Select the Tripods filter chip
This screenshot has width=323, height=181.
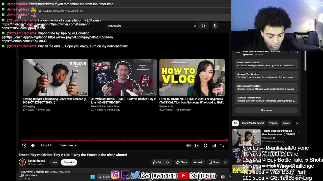click(x=273, y=123)
